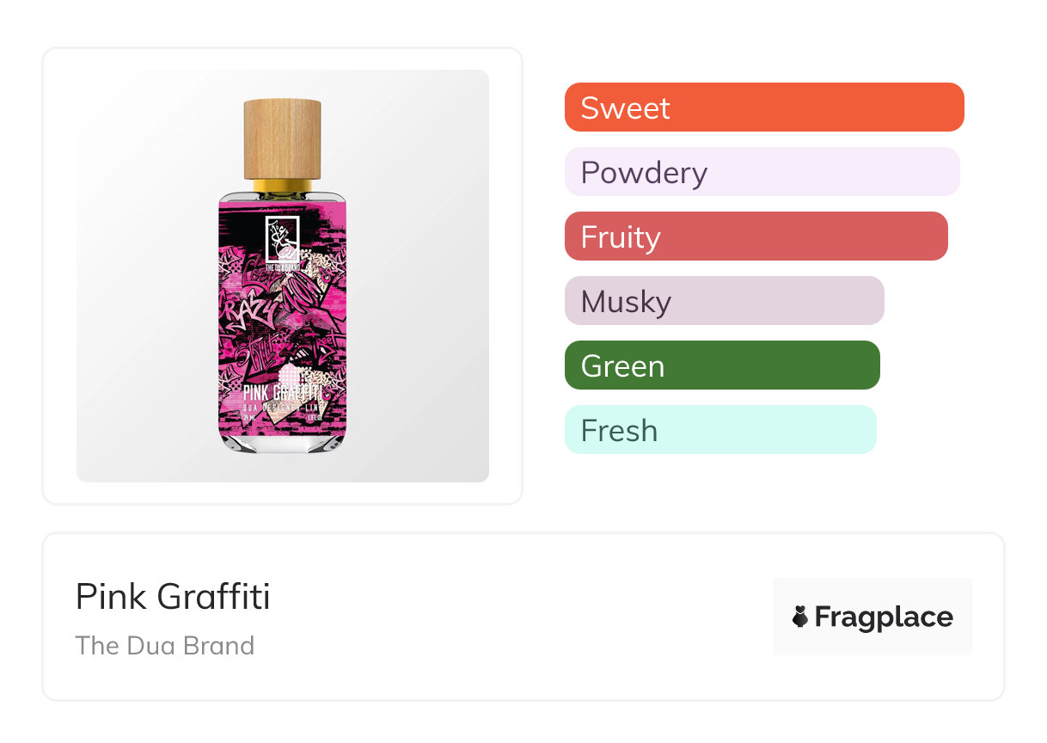Select the Sweet accord bar
The width and height of the screenshot is (1047, 743).
pos(763,107)
